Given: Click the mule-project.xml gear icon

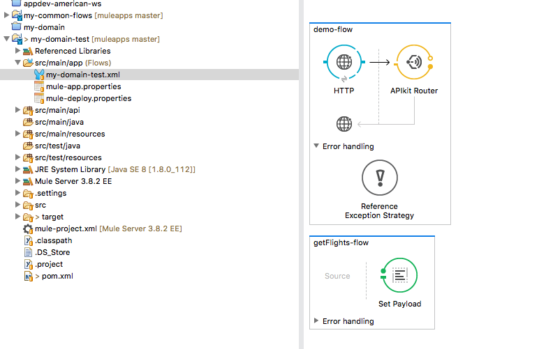Looking at the screenshot, I should 28,229.
